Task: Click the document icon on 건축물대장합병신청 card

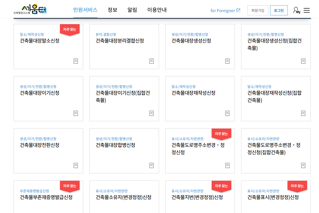Action: point(151,165)
